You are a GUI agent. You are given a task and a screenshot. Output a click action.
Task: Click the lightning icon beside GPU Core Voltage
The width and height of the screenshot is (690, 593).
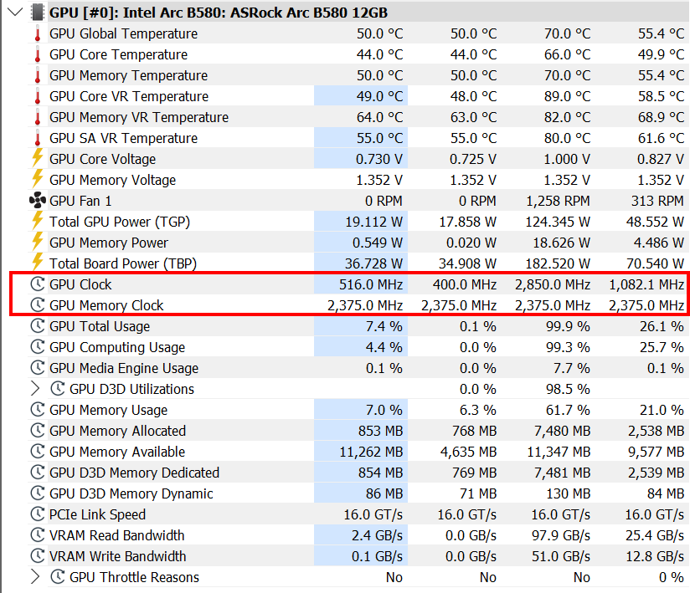click(x=38, y=158)
